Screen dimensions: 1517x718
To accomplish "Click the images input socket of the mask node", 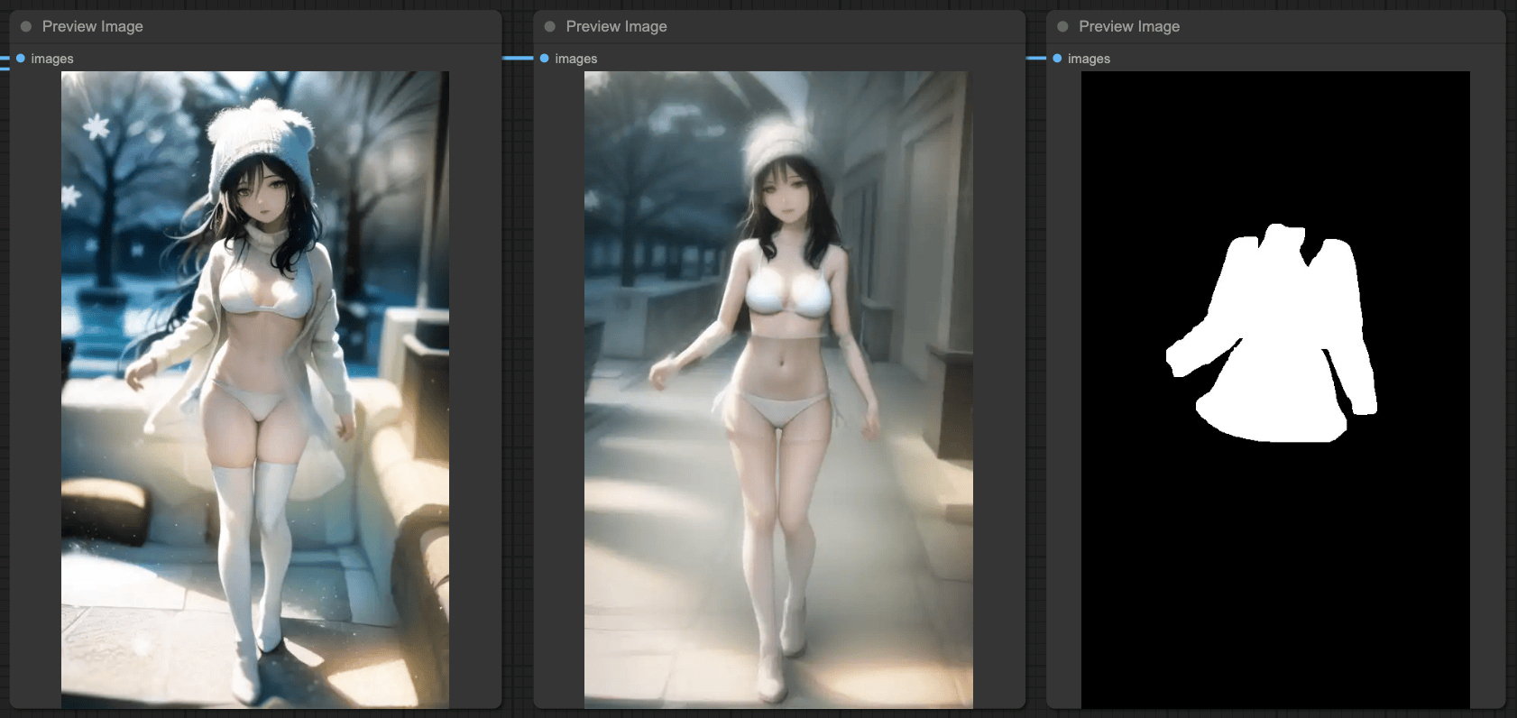I will click(x=1057, y=59).
